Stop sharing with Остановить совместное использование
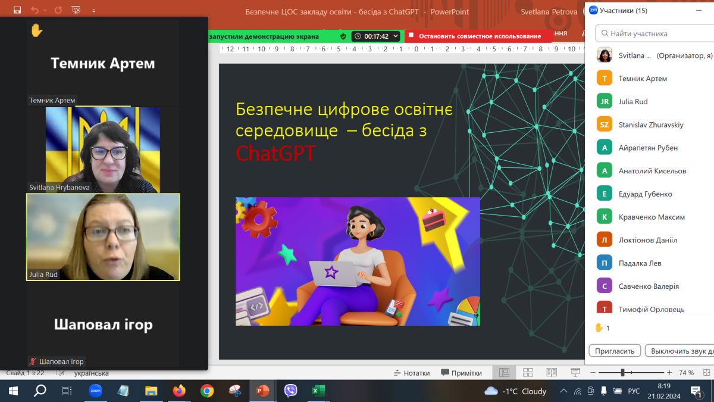This screenshot has width=714, height=402. pyautogui.click(x=479, y=36)
